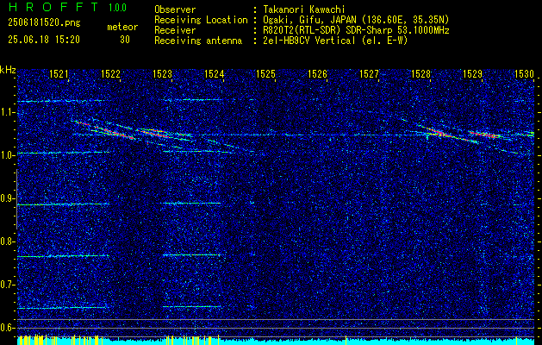Click the 1530 time axis marker
The height and width of the screenshot is (345, 542).
point(525,73)
